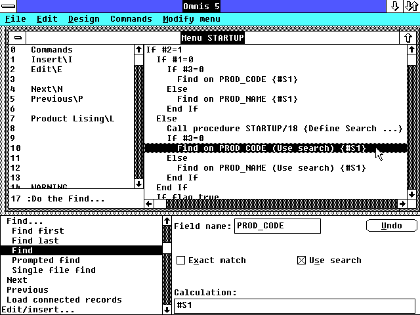Click the code pane vertical scrollbar thumb
This screenshot has width=420, height=315.
pyautogui.click(x=411, y=60)
